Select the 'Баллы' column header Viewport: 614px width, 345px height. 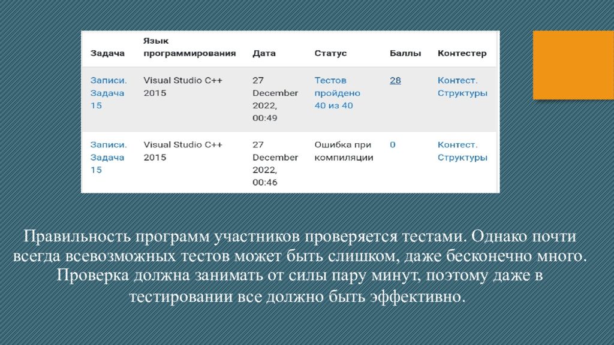tap(405, 53)
